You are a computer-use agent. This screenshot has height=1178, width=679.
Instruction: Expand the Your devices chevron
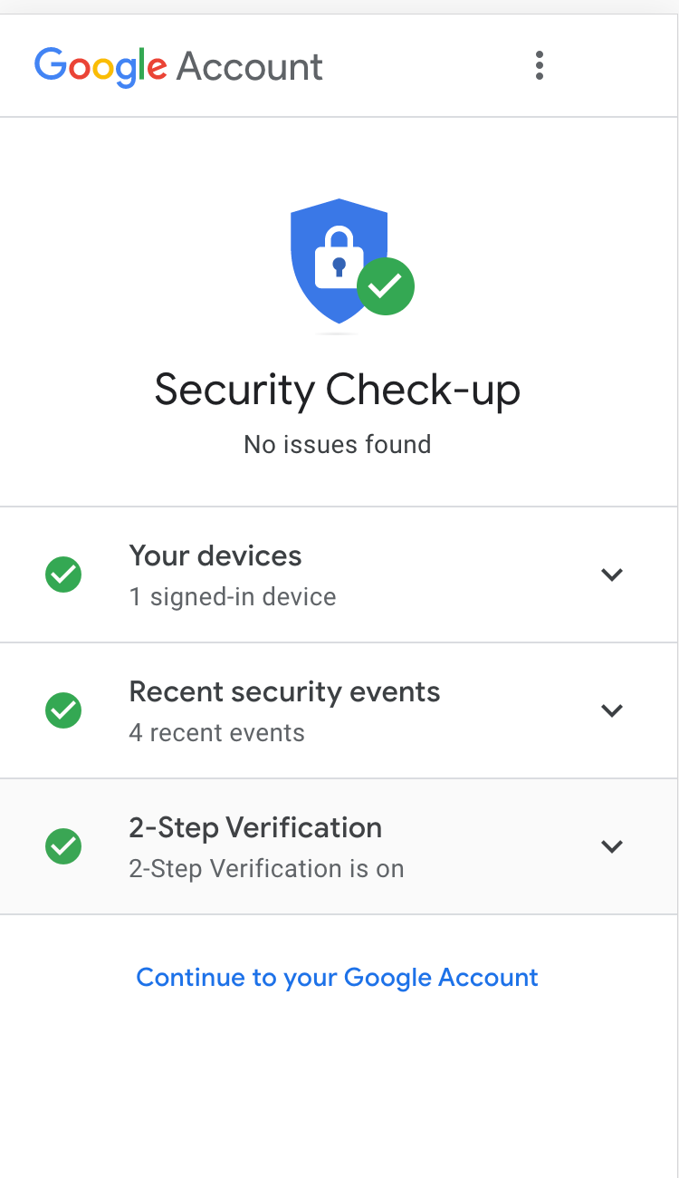click(612, 575)
